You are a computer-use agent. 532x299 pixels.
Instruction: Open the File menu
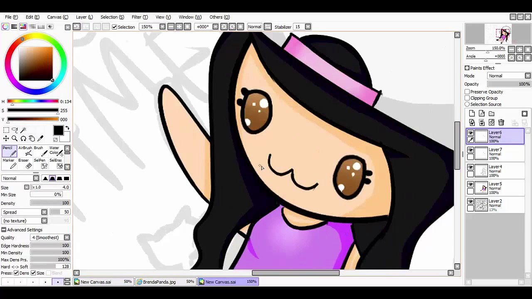click(x=11, y=17)
